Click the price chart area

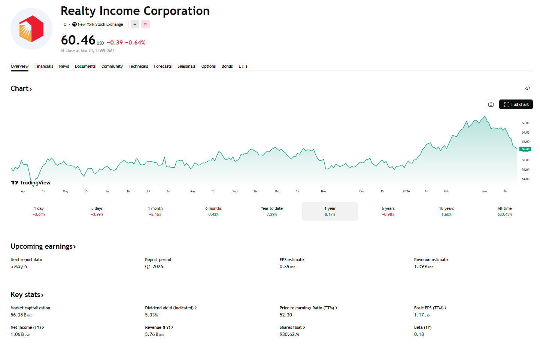point(264,150)
